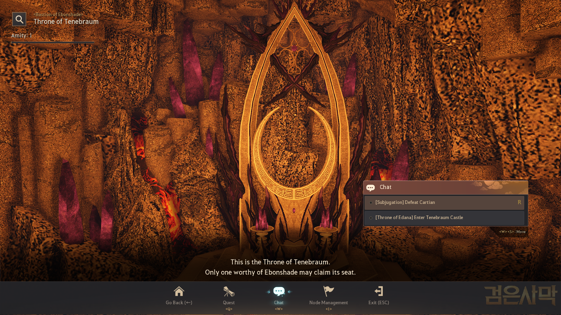Viewport: 561px width, 315px height.
Task: Click the Throne of Tenebraum name title
Action: click(66, 22)
